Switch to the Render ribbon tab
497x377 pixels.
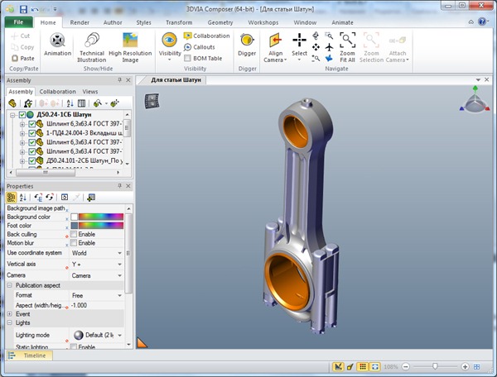click(80, 22)
